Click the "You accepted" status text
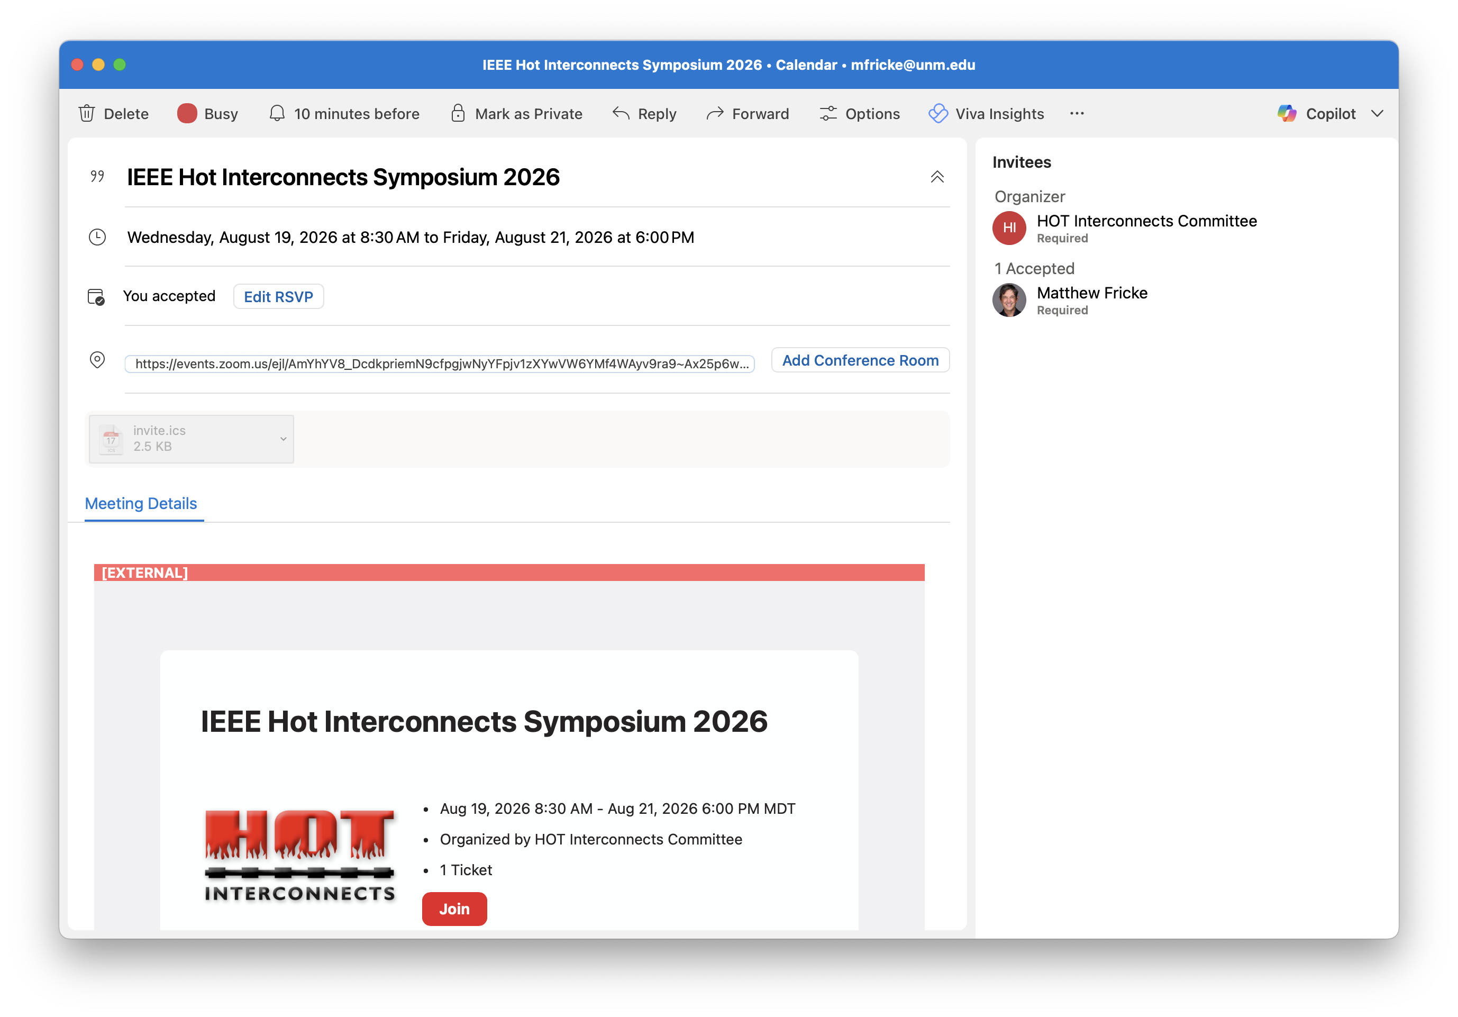1458x1017 pixels. point(169,296)
